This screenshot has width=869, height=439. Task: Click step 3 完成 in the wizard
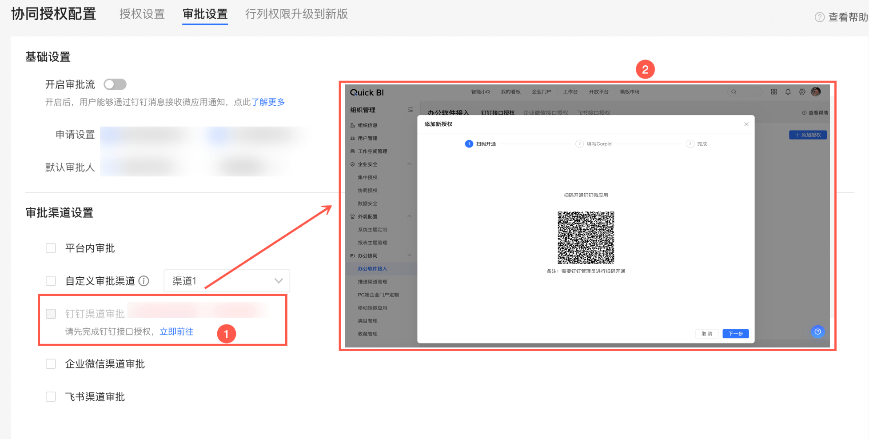[x=697, y=144]
